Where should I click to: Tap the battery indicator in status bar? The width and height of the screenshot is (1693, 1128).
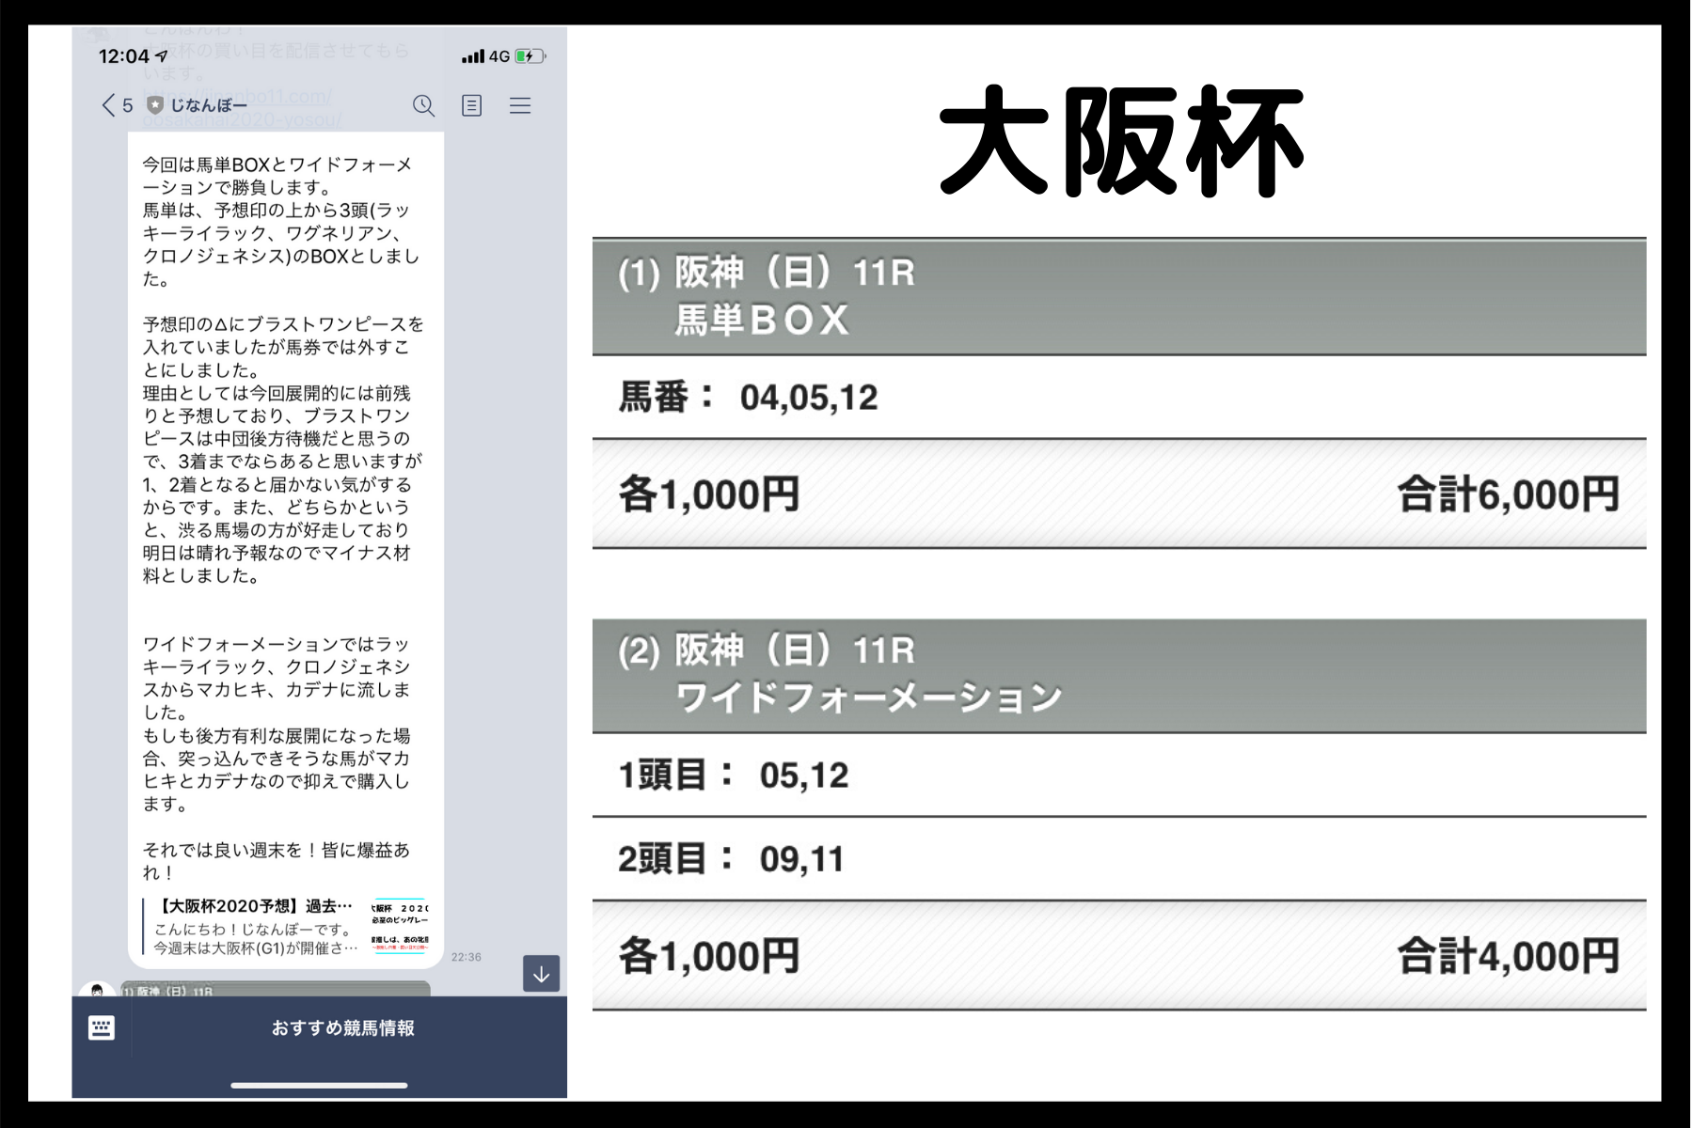pos(530,56)
